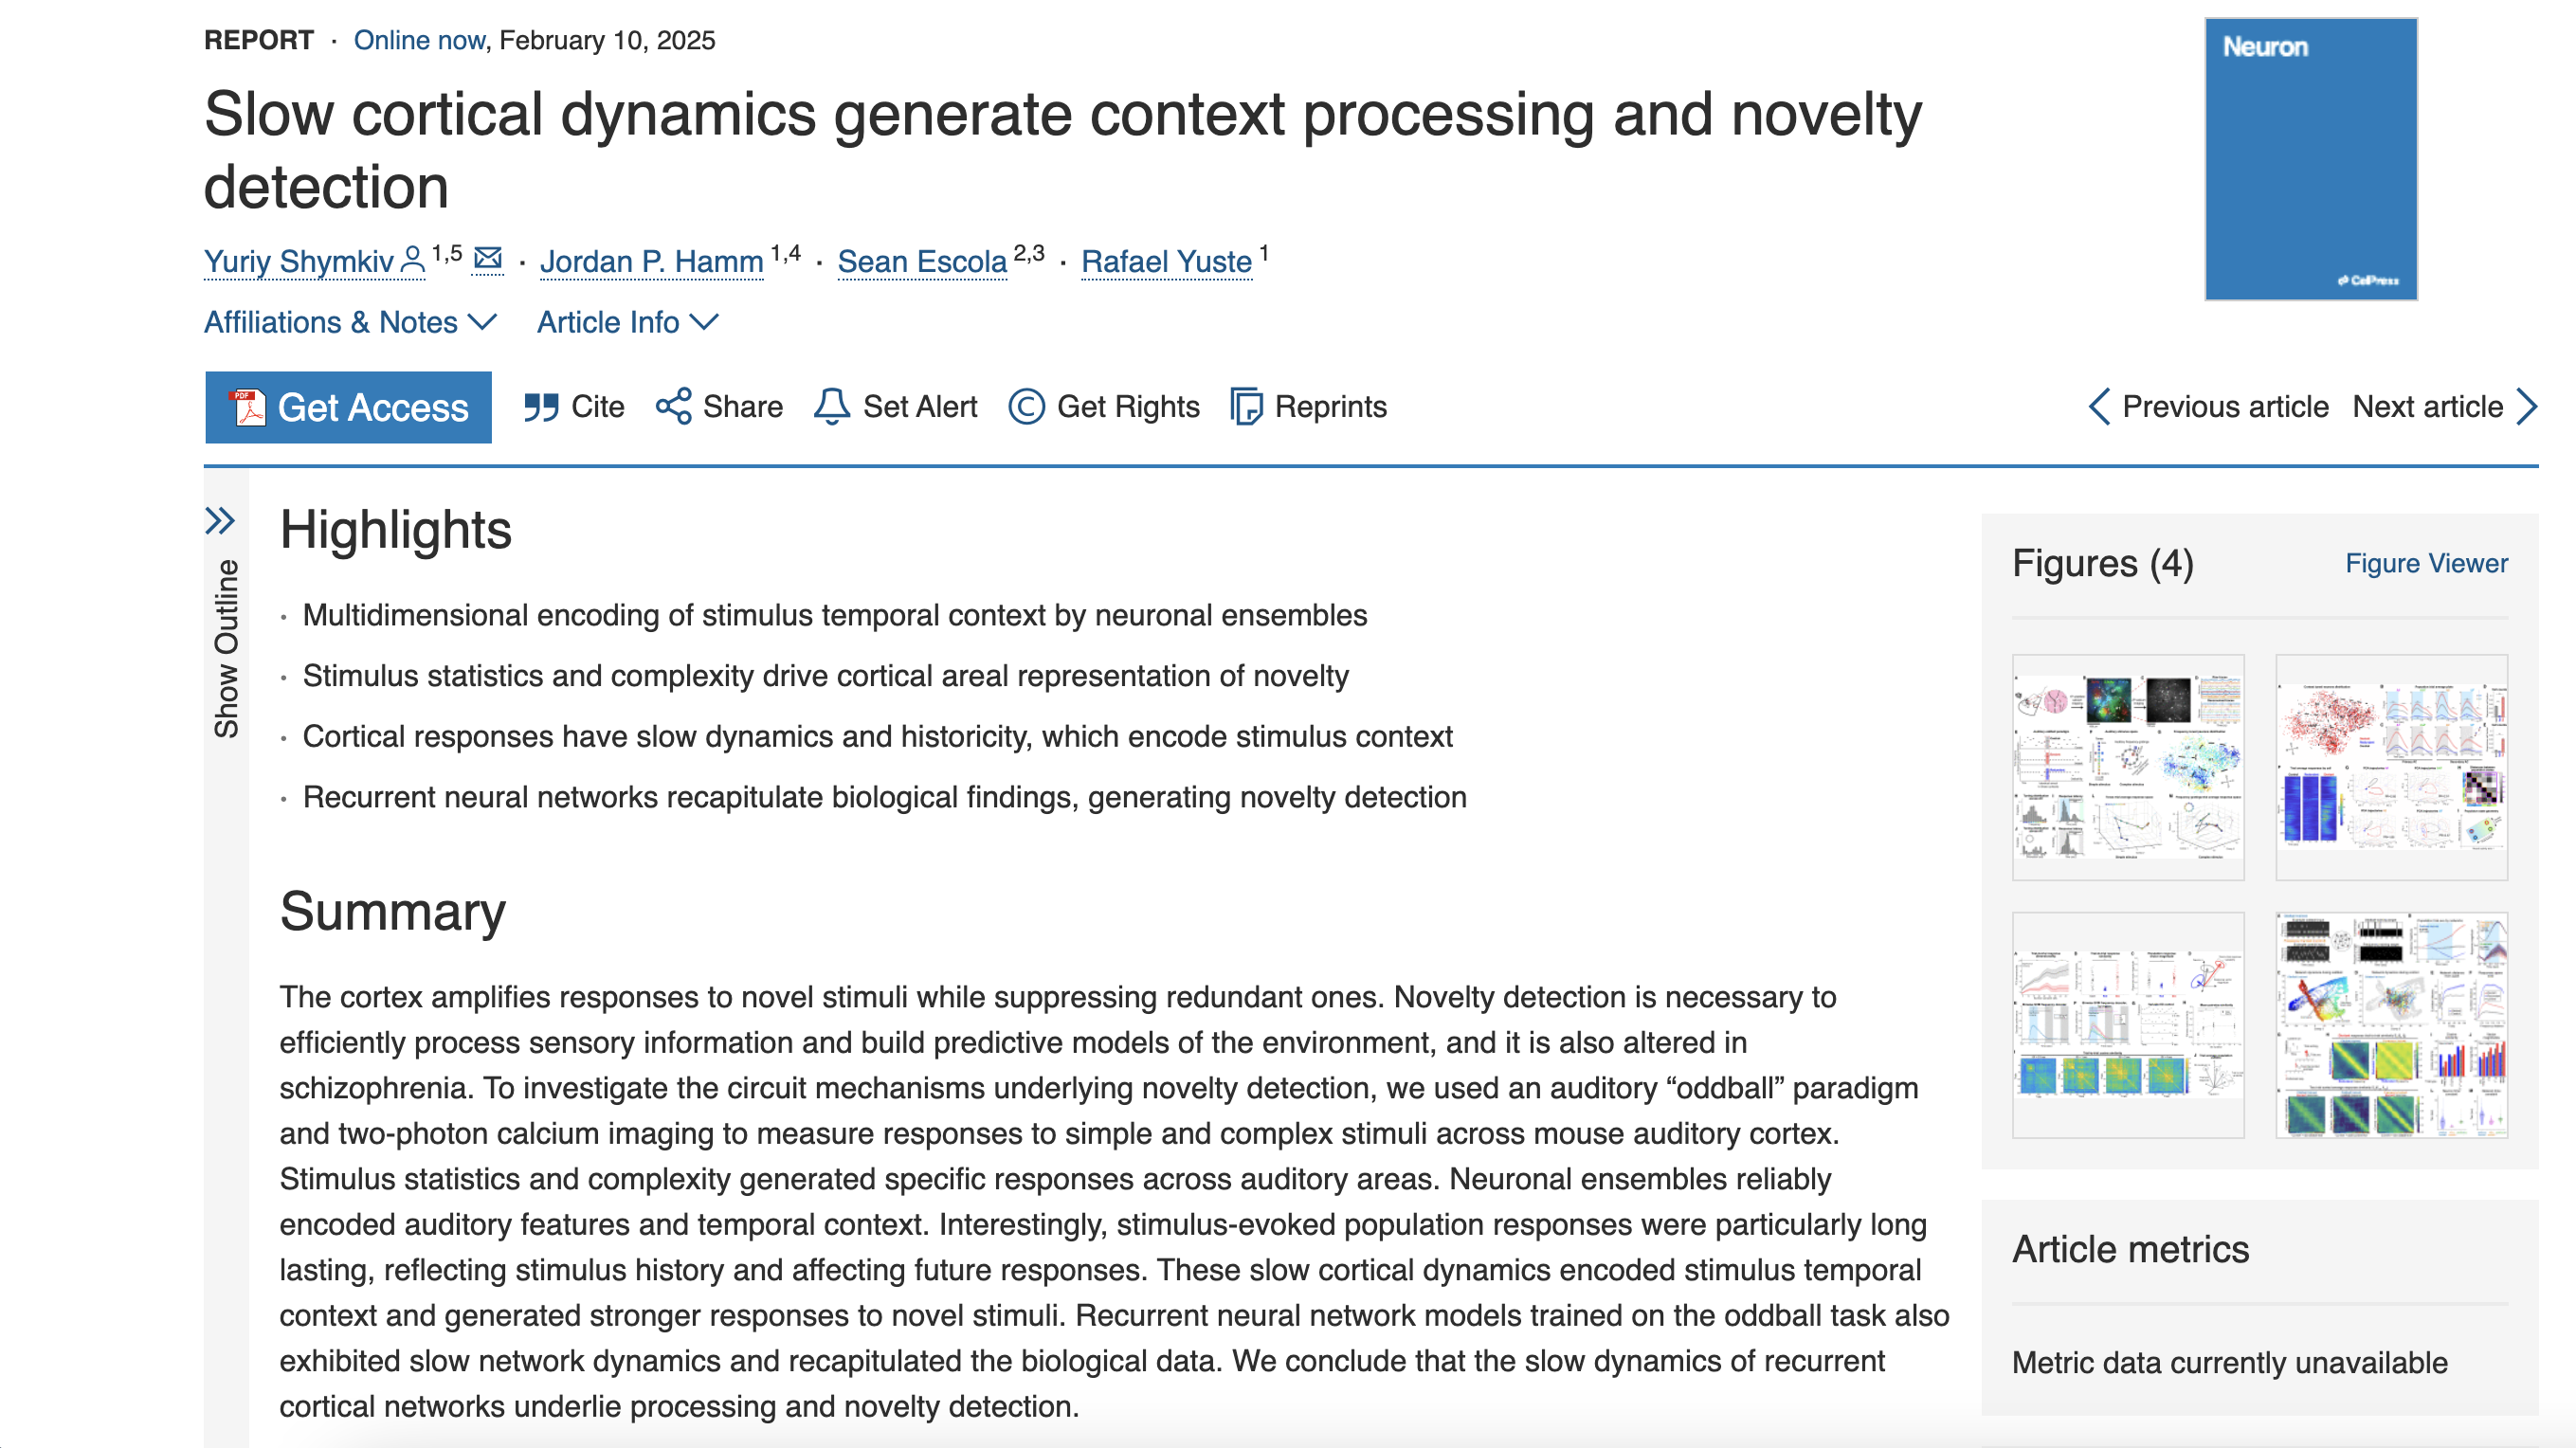Go to the Previous article
2576x1448 pixels.
(x=2208, y=407)
